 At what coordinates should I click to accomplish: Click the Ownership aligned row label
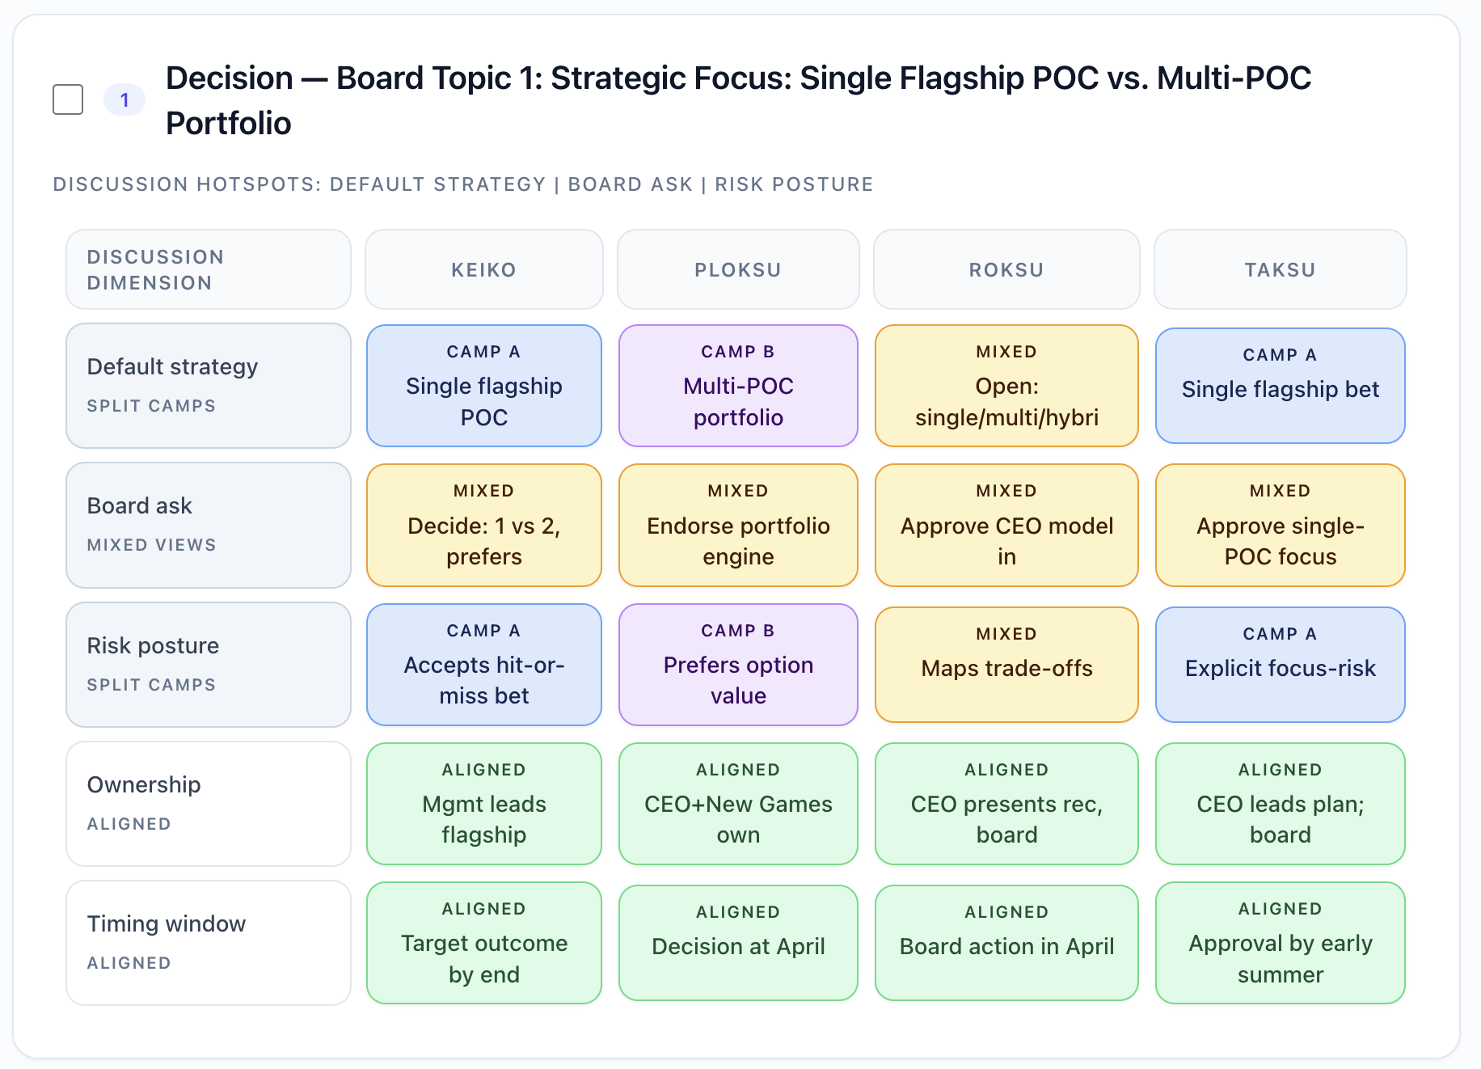coord(209,804)
